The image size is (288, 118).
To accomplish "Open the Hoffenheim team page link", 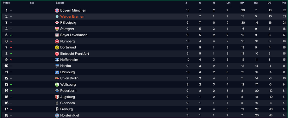I will point(69,60).
